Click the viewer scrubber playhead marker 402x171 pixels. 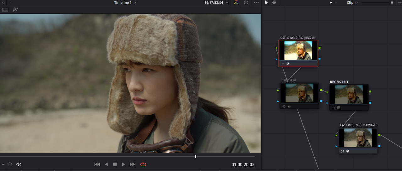[x=196, y=157]
